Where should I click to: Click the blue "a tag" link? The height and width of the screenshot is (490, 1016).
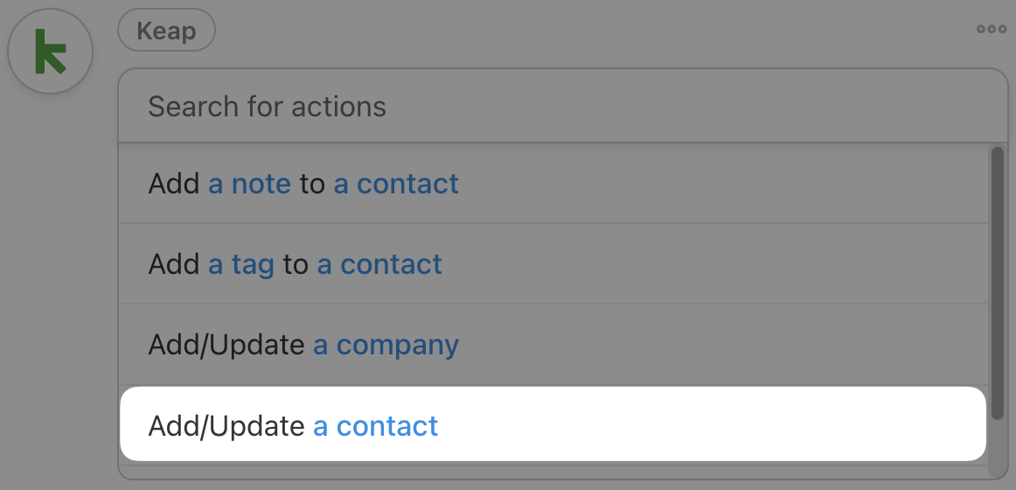pos(241,264)
